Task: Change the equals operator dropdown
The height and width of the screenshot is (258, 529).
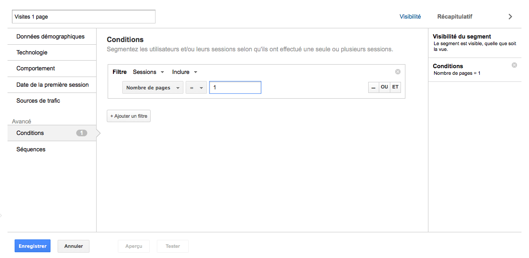Action: tap(196, 88)
